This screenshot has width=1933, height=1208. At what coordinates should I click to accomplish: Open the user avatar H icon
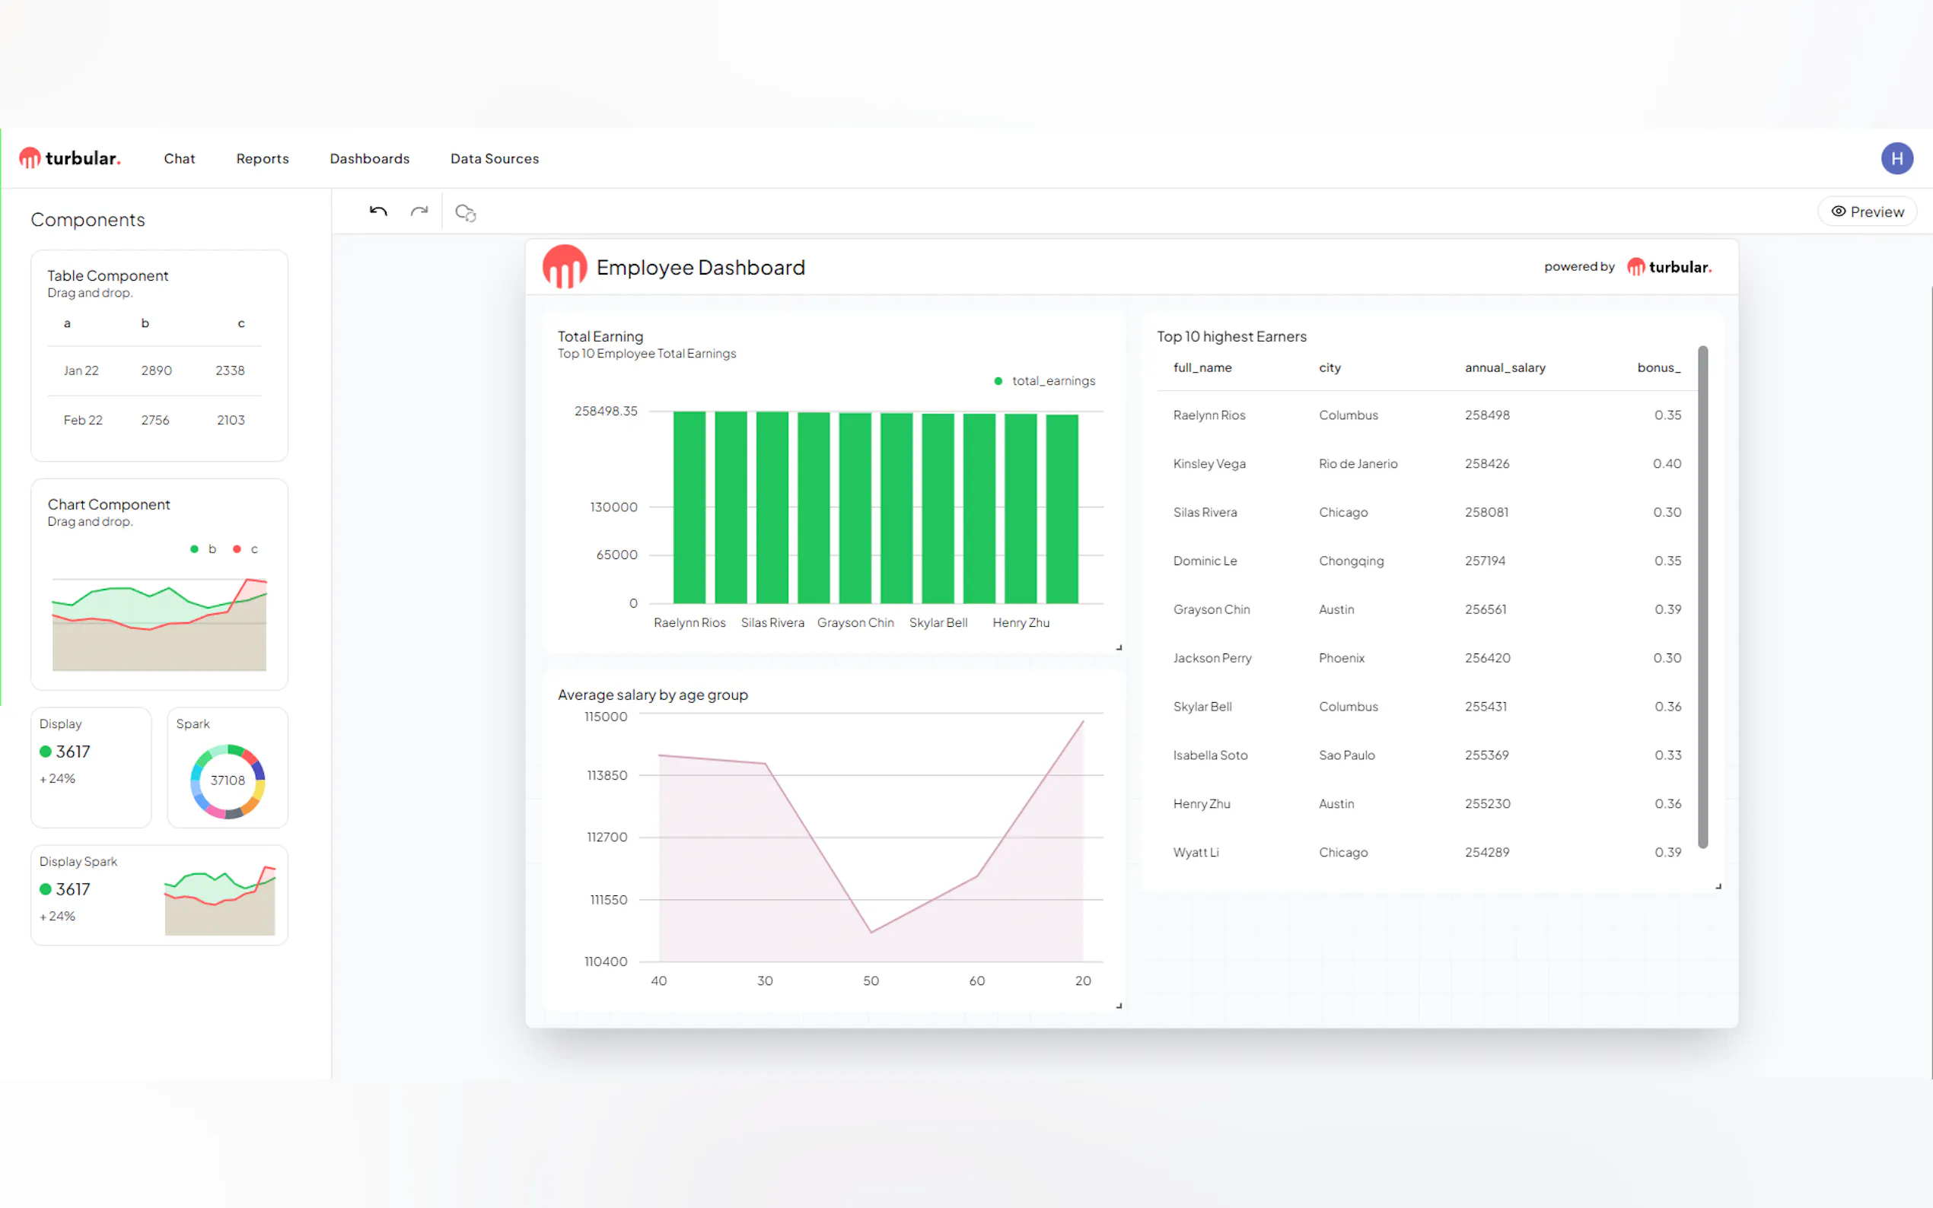(1896, 158)
